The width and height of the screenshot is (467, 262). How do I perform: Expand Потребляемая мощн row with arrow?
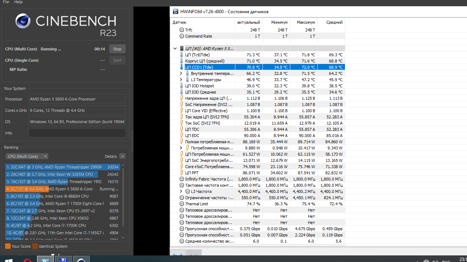click(181, 148)
